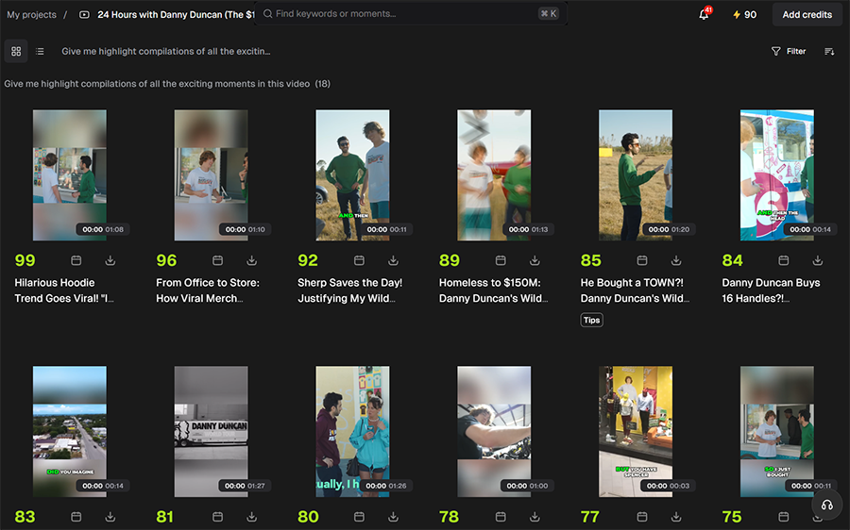This screenshot has height=530, width=850.
Task: Open the notifications bell
Action: click(705, 14)
